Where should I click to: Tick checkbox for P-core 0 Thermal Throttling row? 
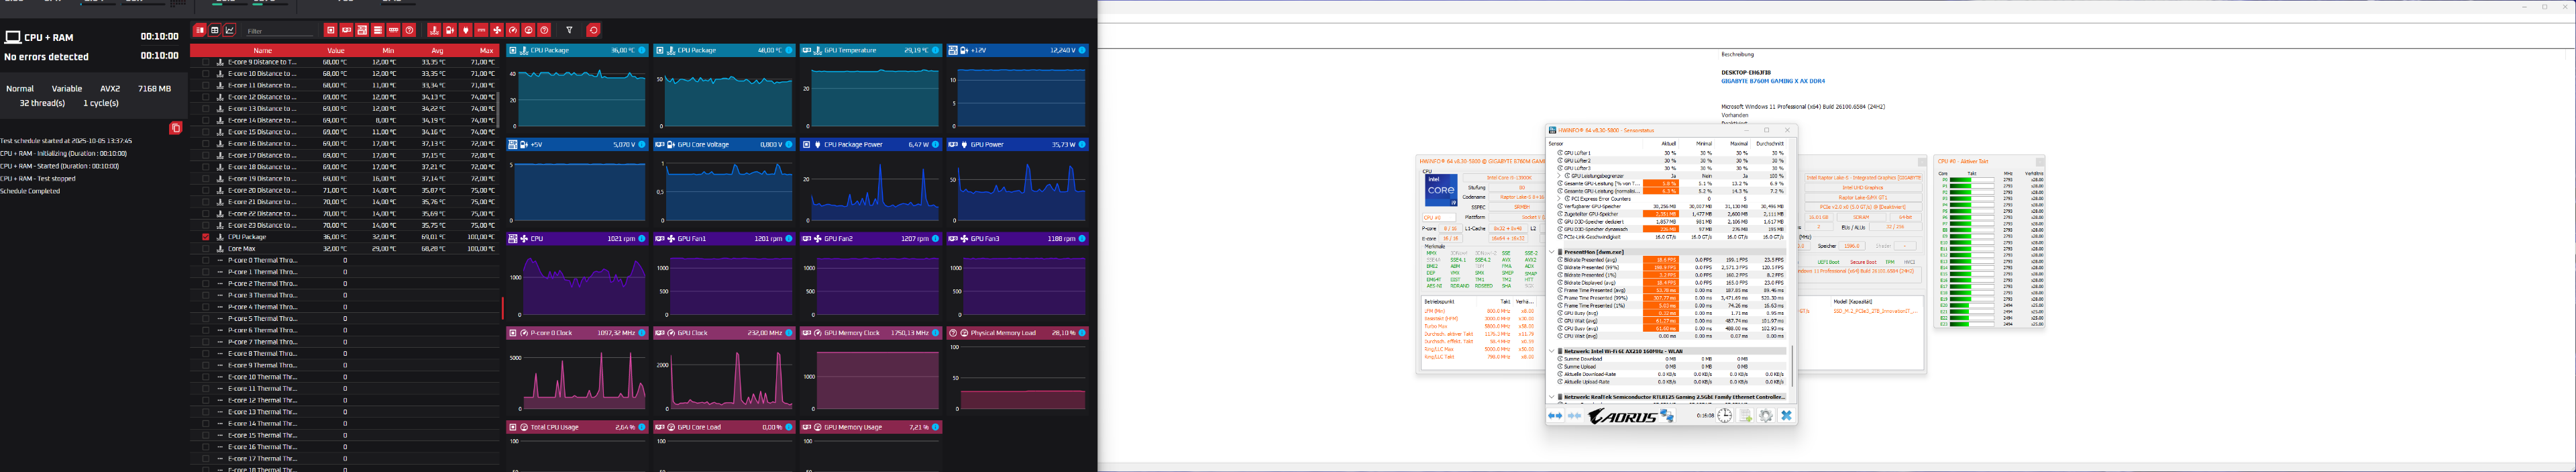[206, 260]
